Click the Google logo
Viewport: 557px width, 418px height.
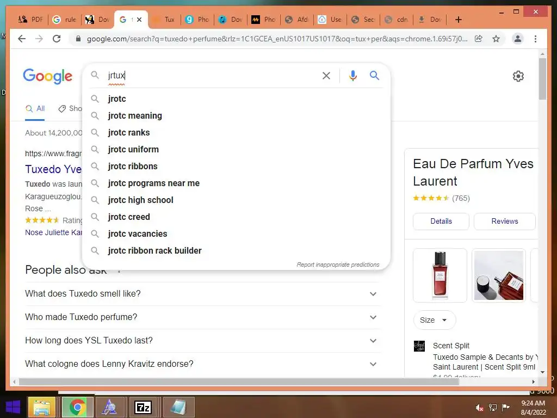click(48, 76)
